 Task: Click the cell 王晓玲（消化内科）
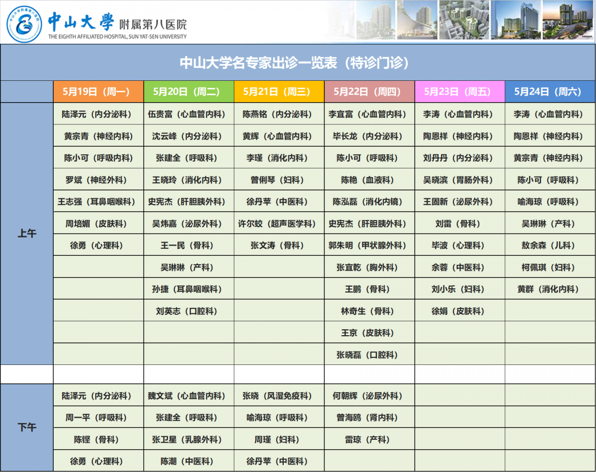click(x=189, y=180)
